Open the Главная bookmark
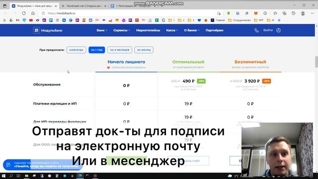The image size is (318, 179). pyautogui.click(x=218, y=20)
